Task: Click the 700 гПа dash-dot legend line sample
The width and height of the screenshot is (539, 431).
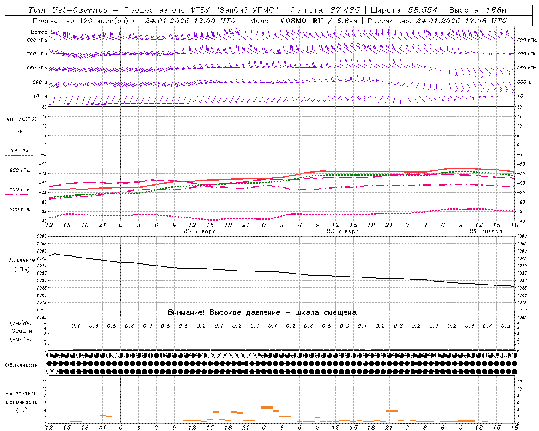Action: pos(19,194)
